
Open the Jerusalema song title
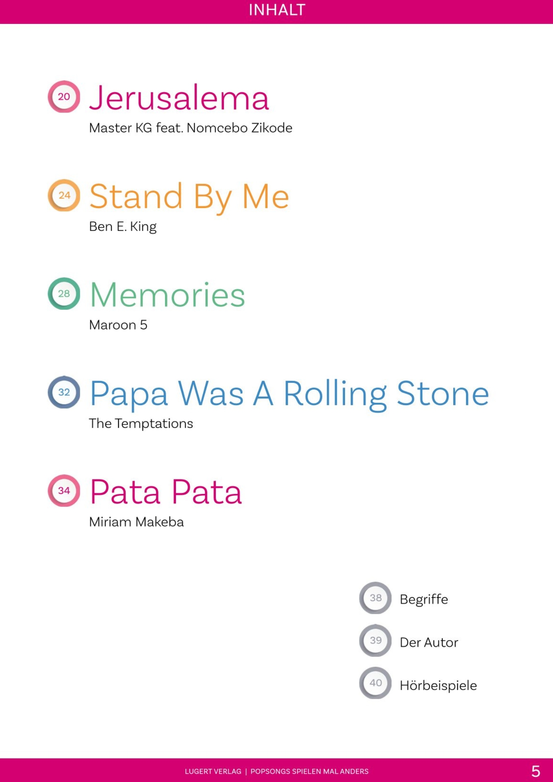(x=179, y=98)
